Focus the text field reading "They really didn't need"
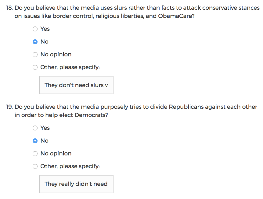 coord(76,184)
